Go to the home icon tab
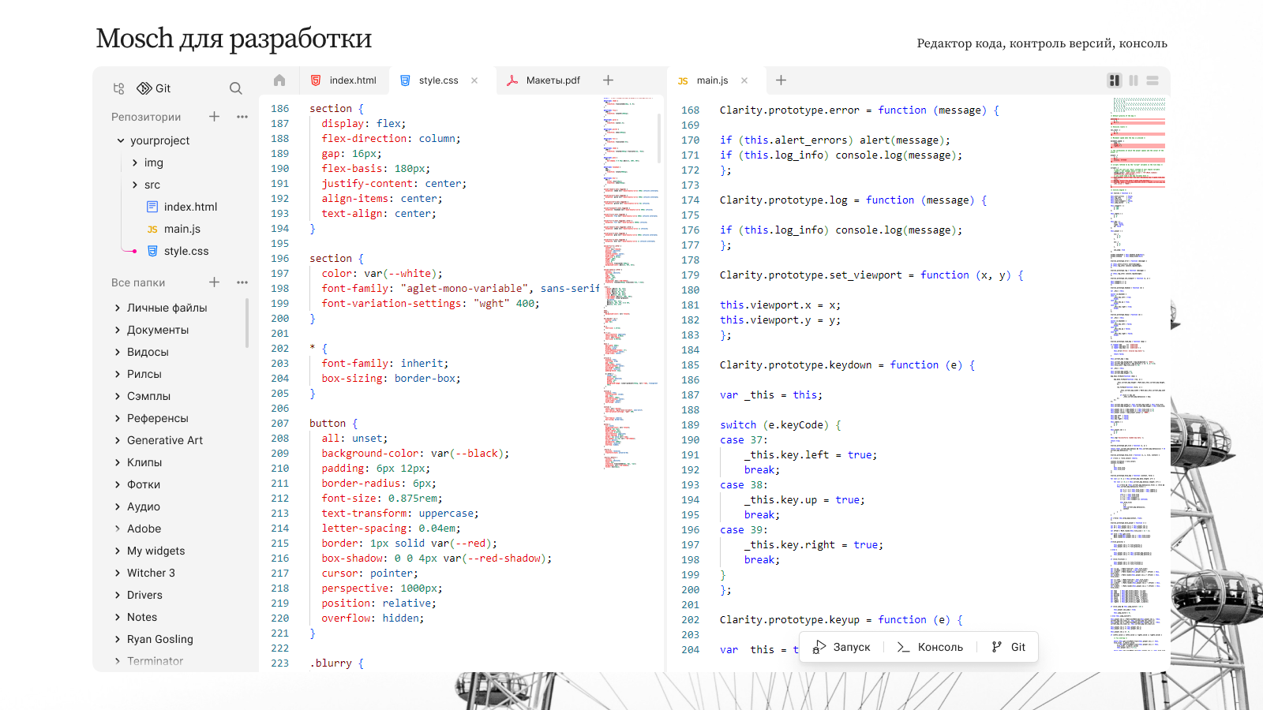The width and height of the screenshot is (1263, 710). click(279, 80)
